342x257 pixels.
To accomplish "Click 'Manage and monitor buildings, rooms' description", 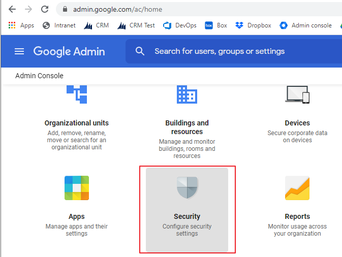I will [x=187, y=149].
